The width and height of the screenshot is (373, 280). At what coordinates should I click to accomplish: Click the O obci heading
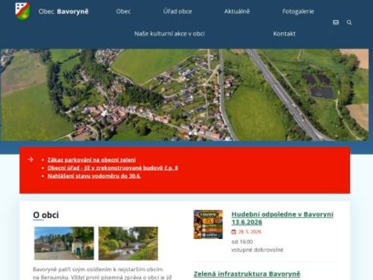tap(46, 215)
